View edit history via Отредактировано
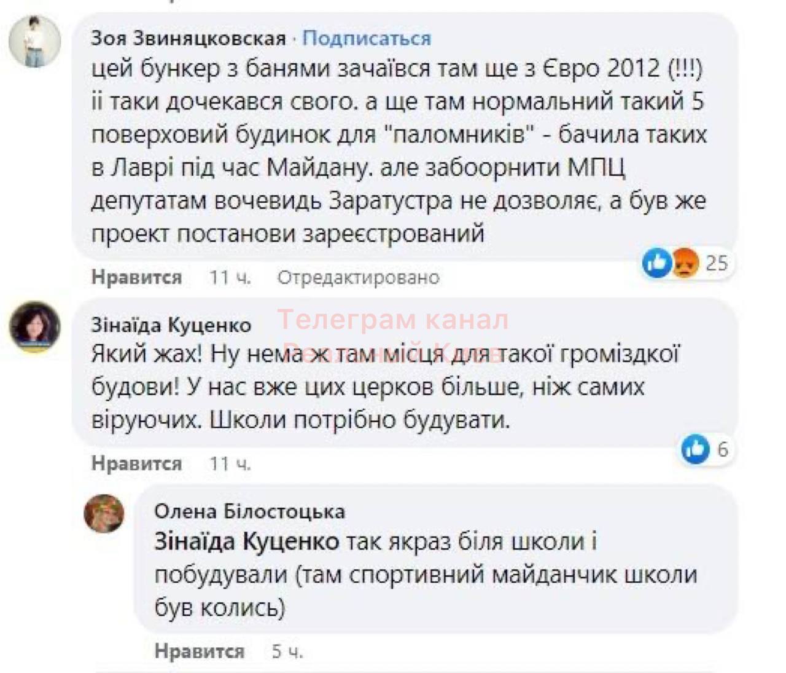 click(359, 277)
